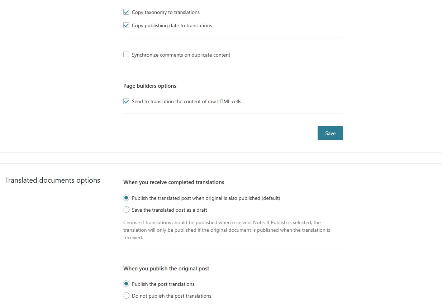Click the 'Save the translated post as a draft' text

click(x=170, y=210)
